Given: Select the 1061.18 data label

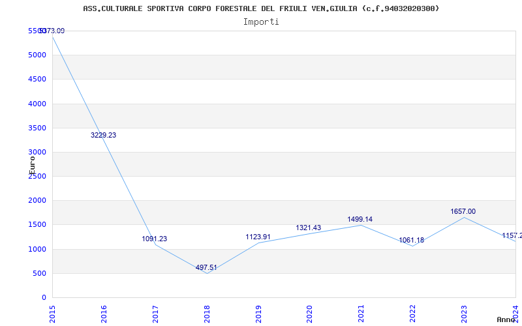Looking at the screenshot, I should (x=412, y=240).
